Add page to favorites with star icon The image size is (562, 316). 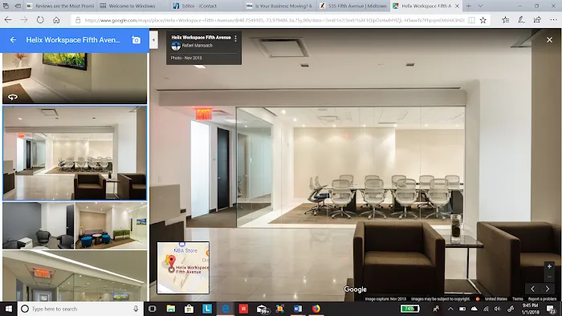point(483,20)
